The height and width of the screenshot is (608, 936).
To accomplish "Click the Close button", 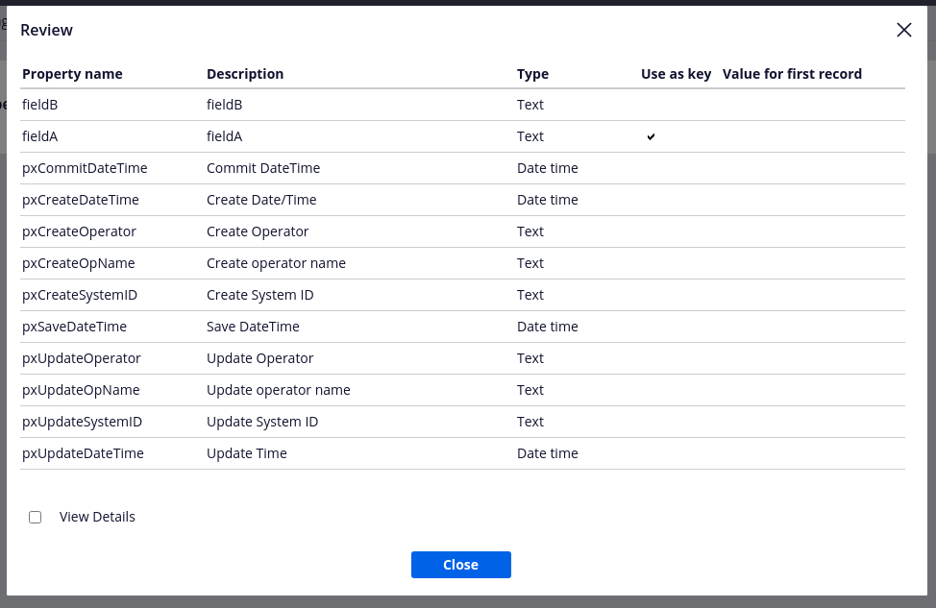I will (460, 565).
